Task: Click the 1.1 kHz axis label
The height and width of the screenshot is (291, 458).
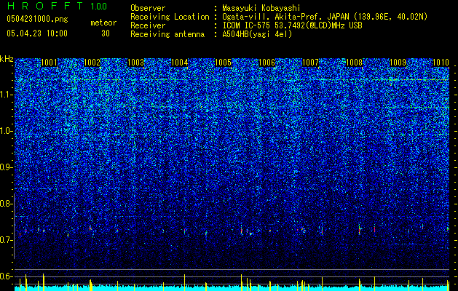Action: [7, 95]
